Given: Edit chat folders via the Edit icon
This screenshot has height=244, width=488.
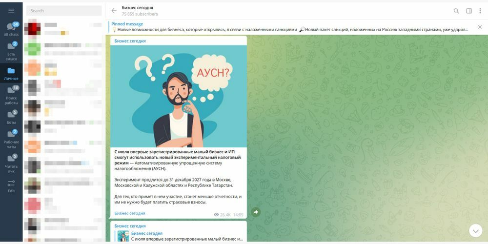Looking at the screenshot, I should pyautogui.click(x=11, y=186).
